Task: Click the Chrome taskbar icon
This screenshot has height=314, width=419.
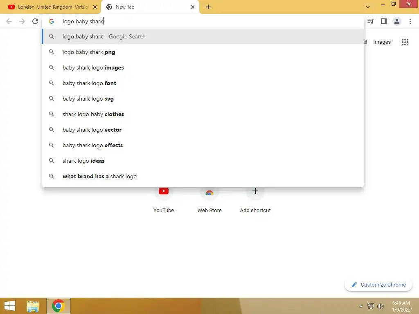Action: click(x=58, y=306)
